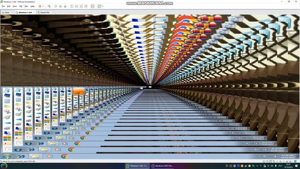The image size is (300, 169).
Task: Open the snapshot manager icon
Action: 65,6
